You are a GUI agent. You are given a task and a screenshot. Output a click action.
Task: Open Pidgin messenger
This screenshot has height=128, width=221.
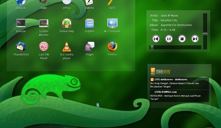pyautogui.click(x=89, y=46)
